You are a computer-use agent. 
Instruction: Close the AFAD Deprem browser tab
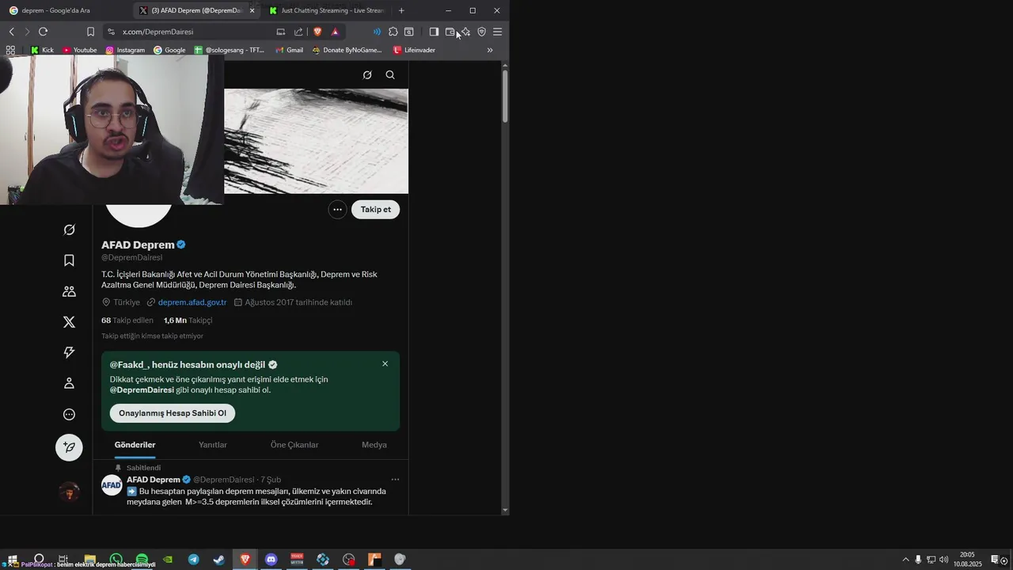click(x=252, y=10)
